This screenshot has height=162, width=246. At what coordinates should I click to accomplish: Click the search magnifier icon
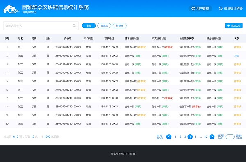coord(75,25)
